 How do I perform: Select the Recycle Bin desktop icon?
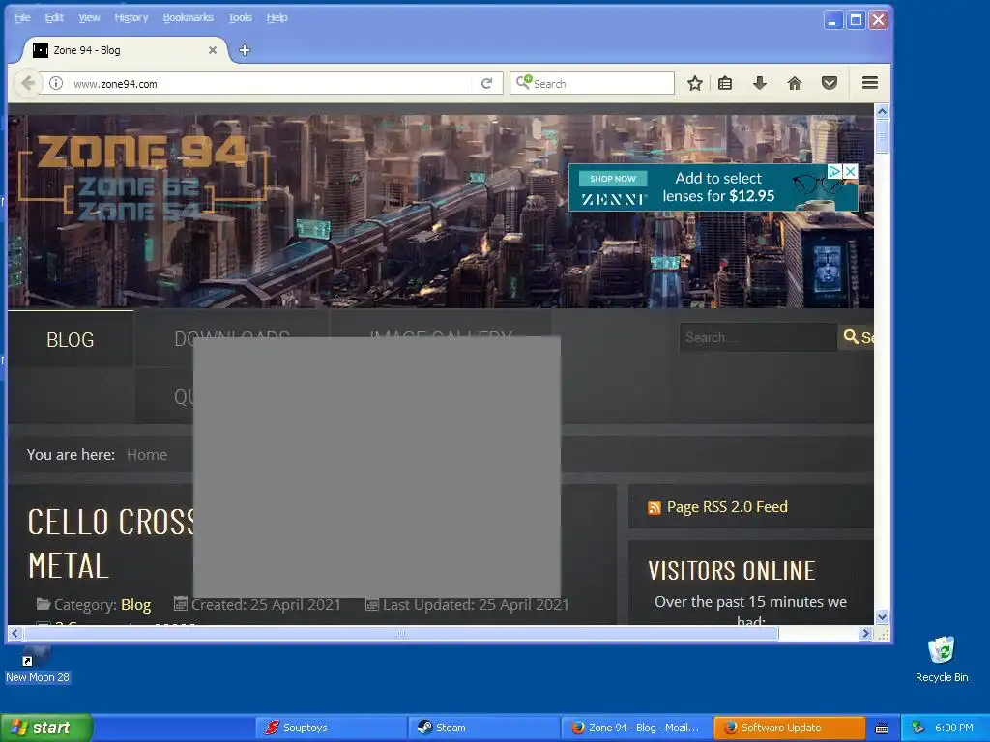pos(942,659)
